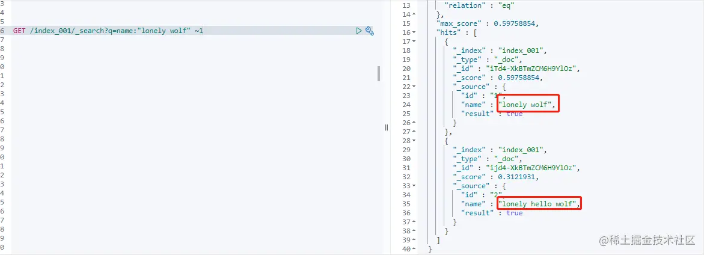Collapse the "_source" block at line 22
This screenshot has width=704, height=255.
pos(414,87)
